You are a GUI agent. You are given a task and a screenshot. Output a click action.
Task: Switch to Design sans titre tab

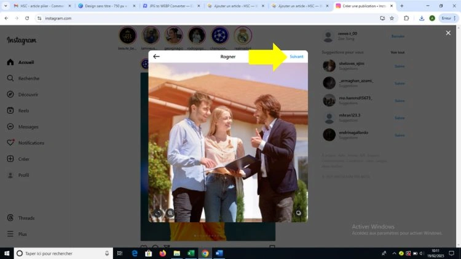(x=106, y=6)
